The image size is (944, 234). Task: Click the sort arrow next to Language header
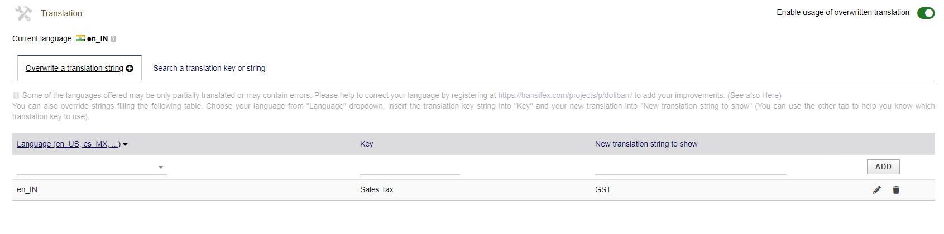(125, 144)
